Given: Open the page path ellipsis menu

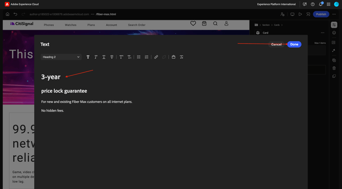Looking at the screenshot, I should click(x=93, y=14).
